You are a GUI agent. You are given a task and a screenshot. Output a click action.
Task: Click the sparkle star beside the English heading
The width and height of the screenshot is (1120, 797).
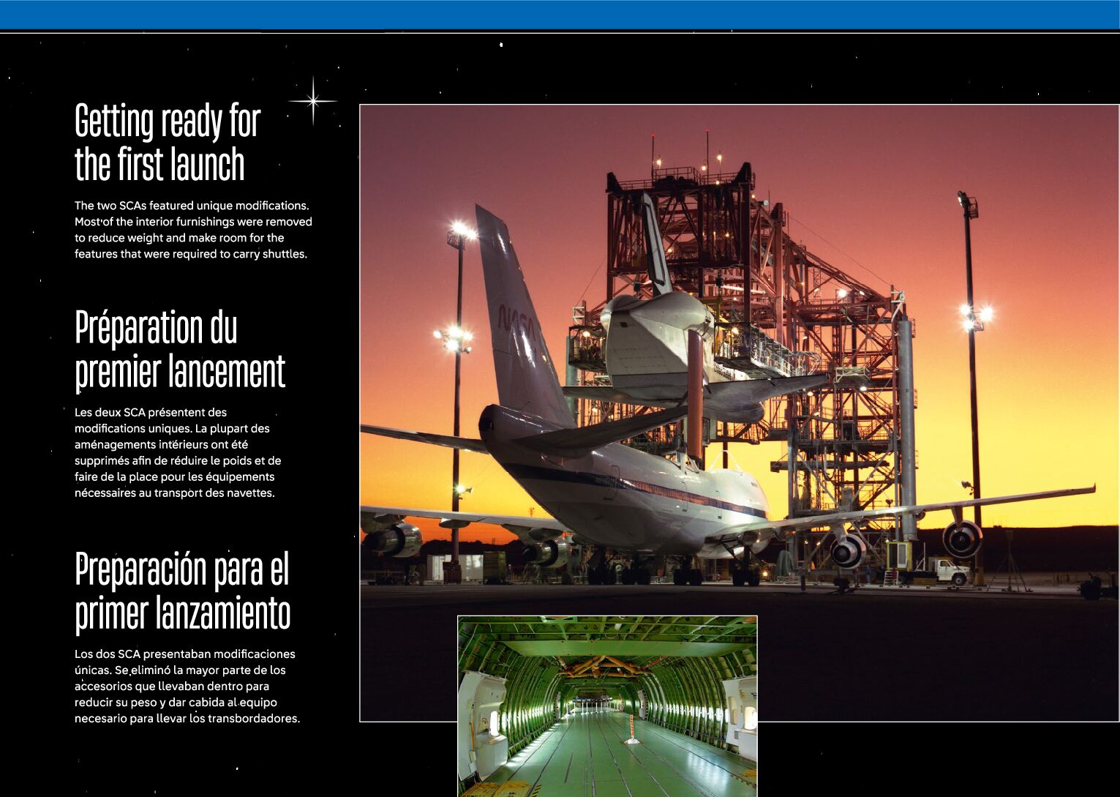(313, 100)
